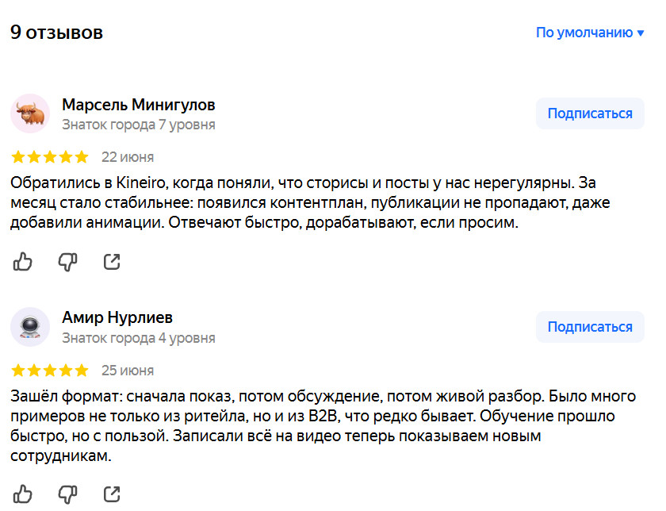Open Марсель Минигулов's profile name
This screenshot has height=511, width=666.
pyautogui.click(x=139, y=105)
